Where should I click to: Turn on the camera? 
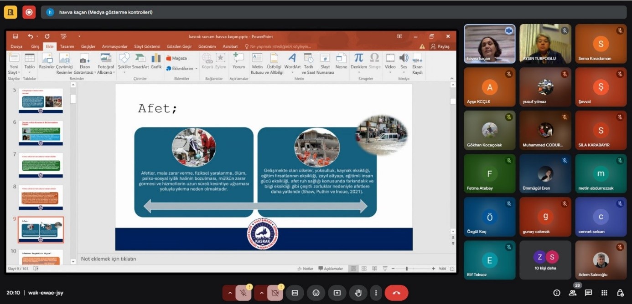[275, 293]
